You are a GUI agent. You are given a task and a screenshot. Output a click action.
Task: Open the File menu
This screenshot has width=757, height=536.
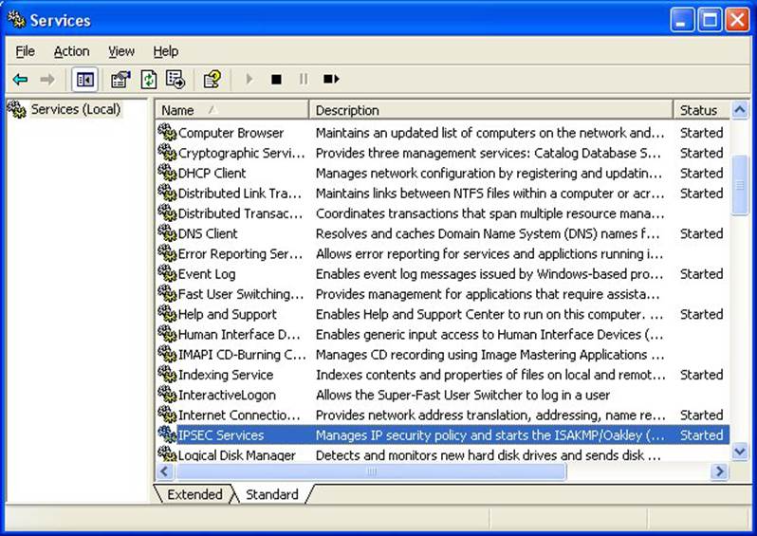(x=26, y=51)
